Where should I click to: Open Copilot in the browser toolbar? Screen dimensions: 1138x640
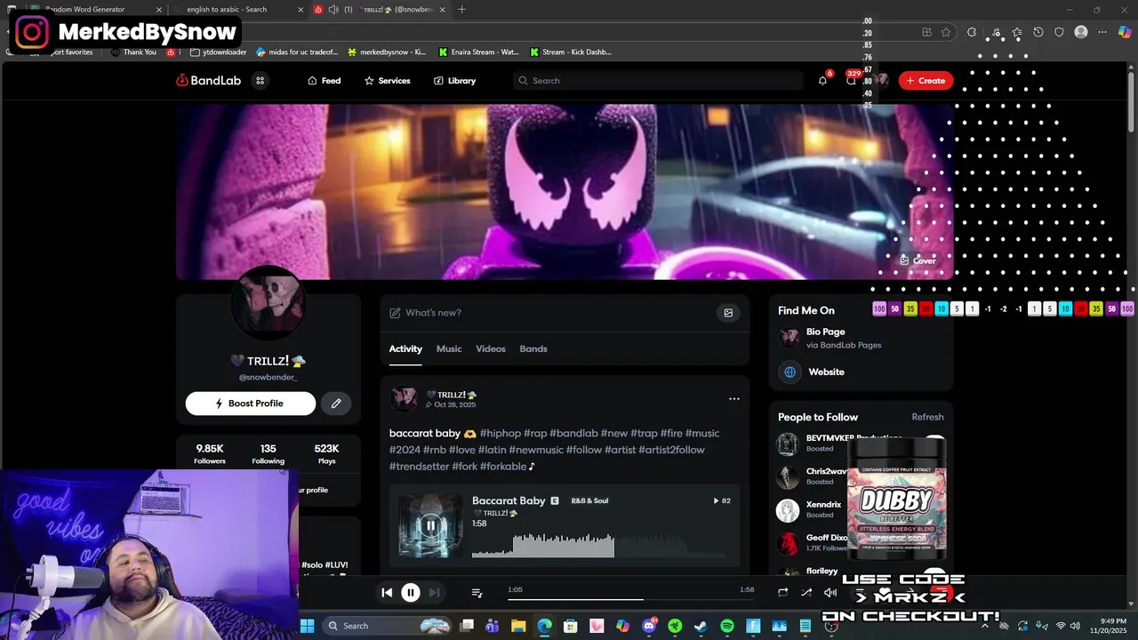pos(1124,32)
